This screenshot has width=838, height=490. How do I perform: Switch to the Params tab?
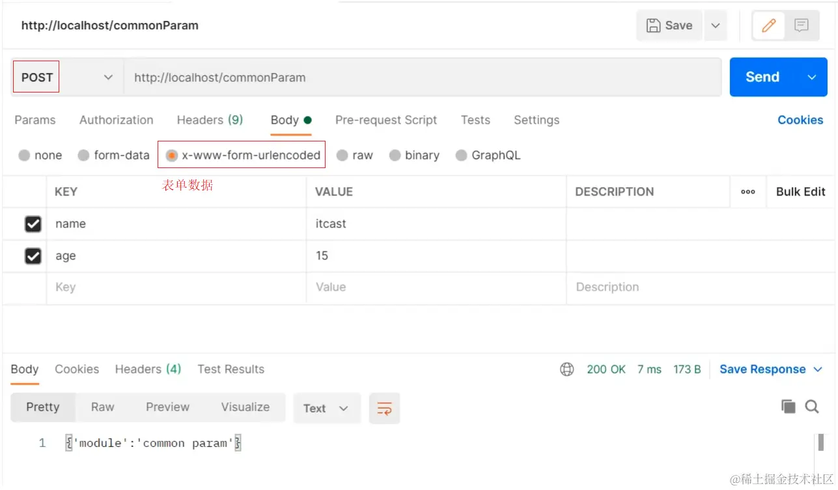point(35,120)
